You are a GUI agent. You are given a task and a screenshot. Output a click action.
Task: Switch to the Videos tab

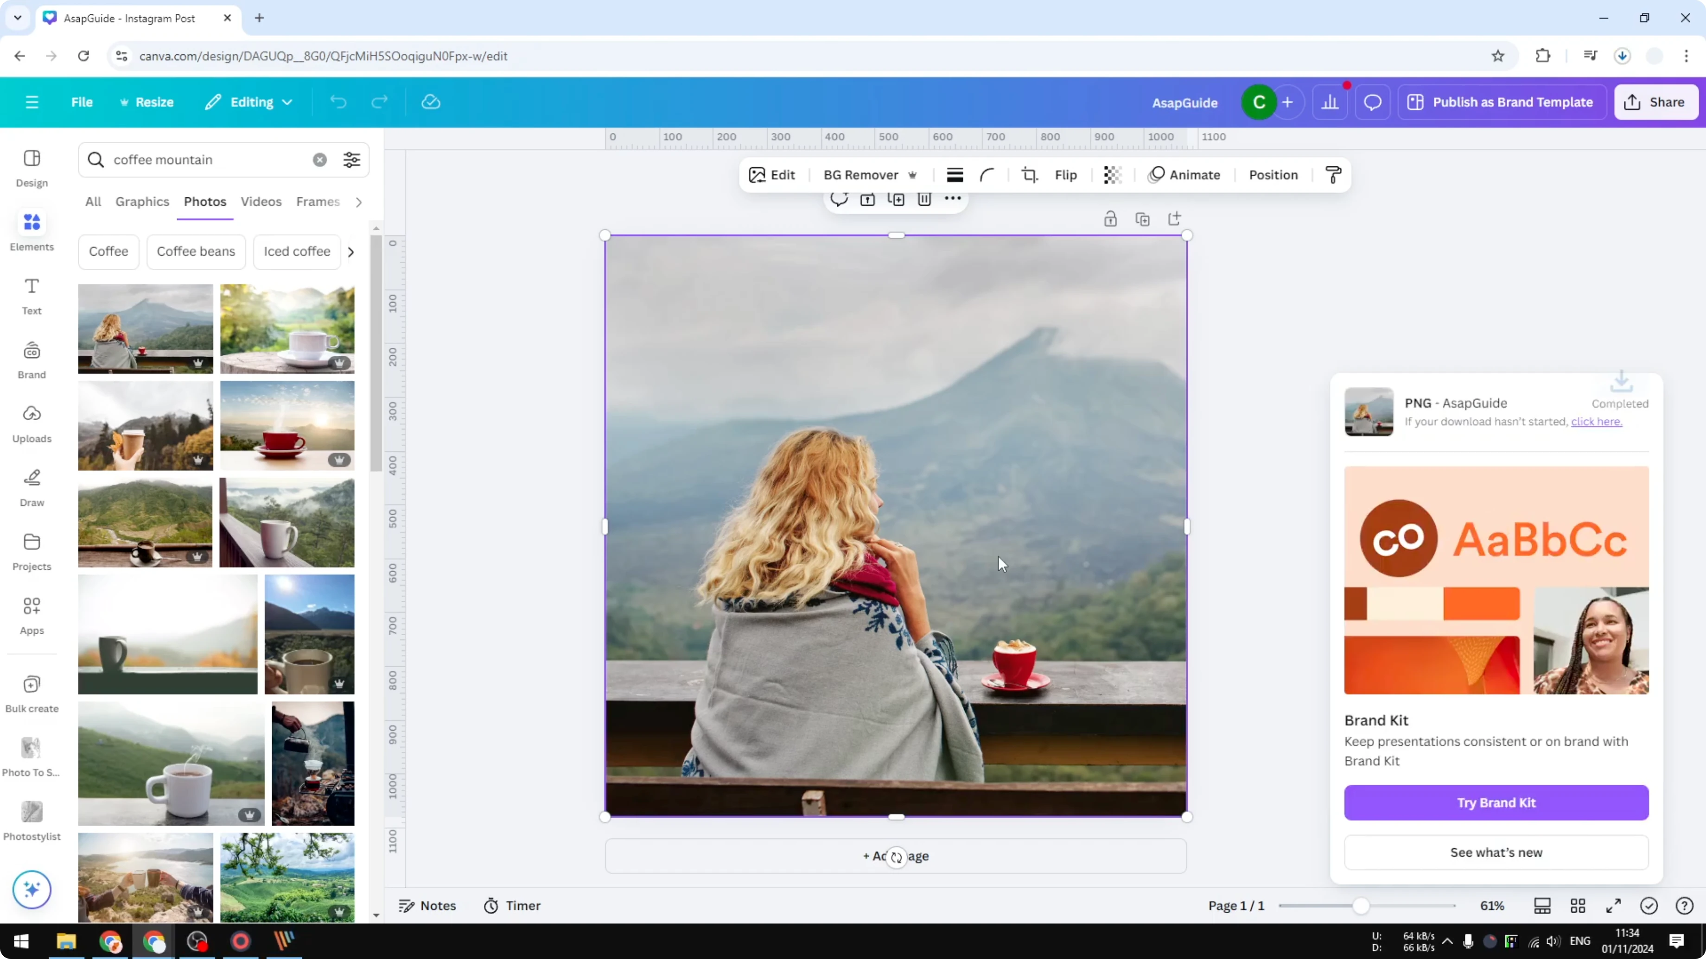(x=260, y=202)
